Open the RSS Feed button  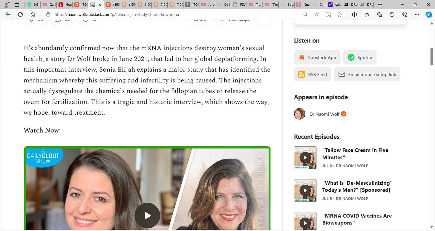[x=312, y=74]
